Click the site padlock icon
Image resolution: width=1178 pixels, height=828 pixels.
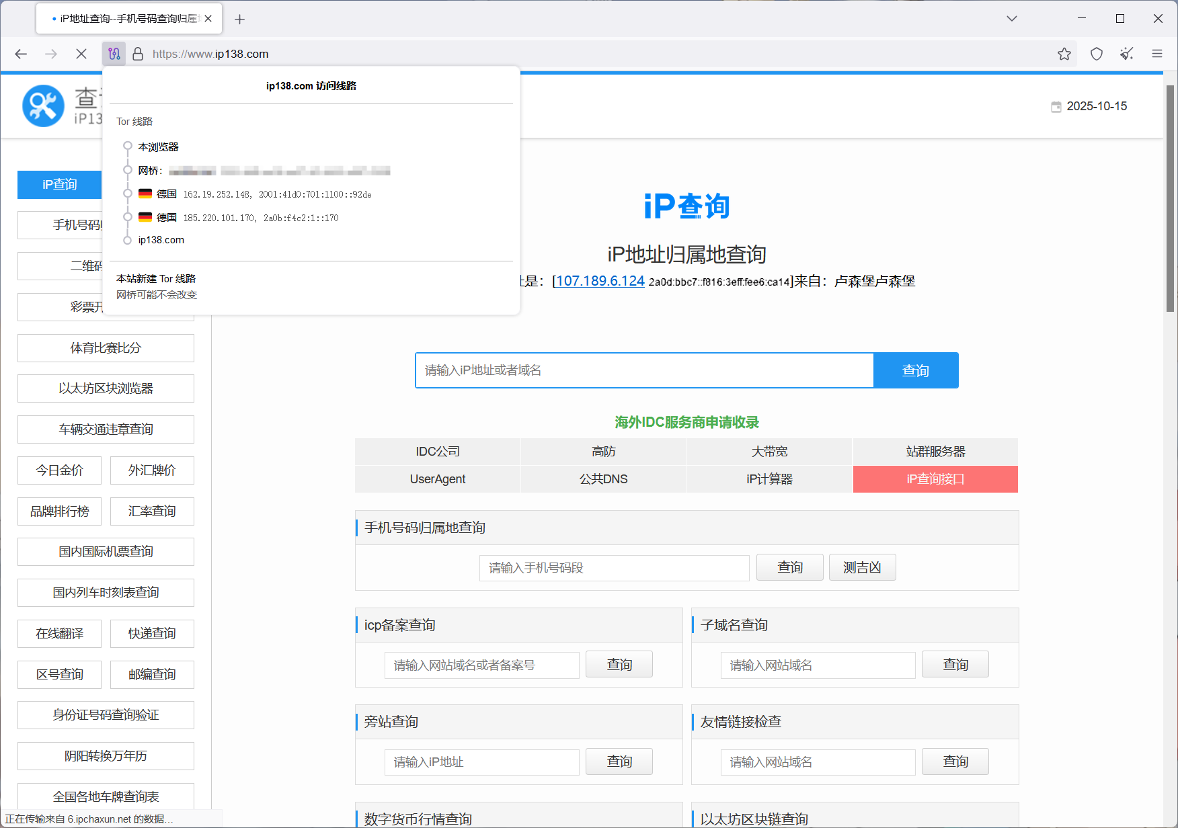(138, 54)
